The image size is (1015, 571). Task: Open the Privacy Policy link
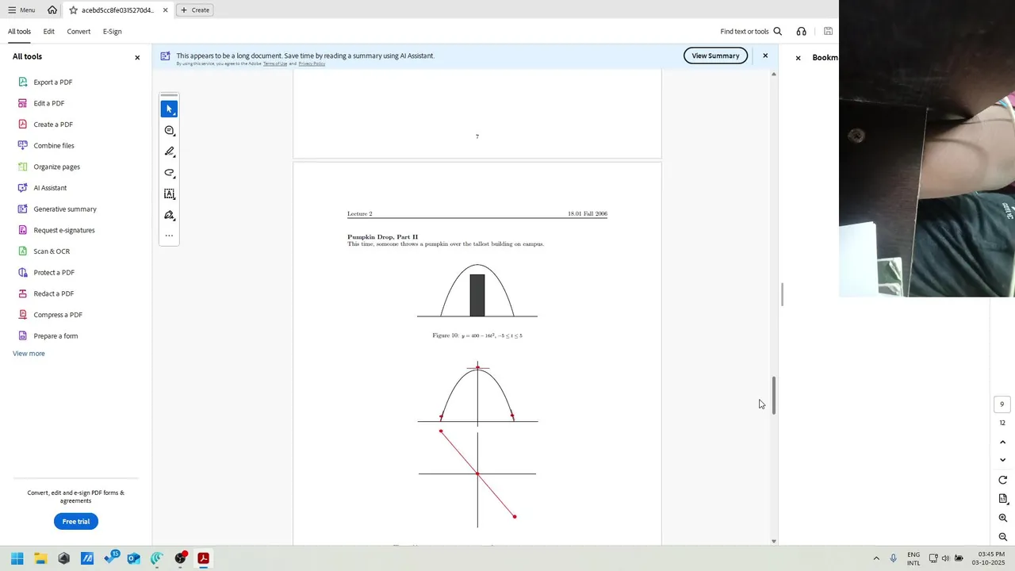pyautogui.click(x=312, y=63)
